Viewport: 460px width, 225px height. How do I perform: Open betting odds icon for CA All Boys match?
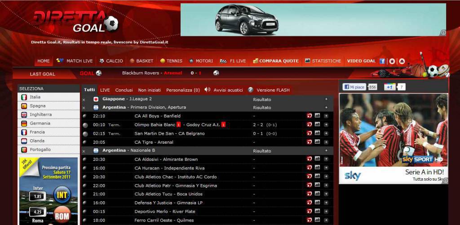click(309, 116)
